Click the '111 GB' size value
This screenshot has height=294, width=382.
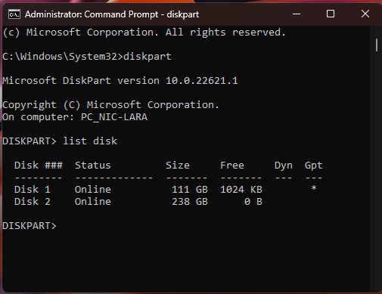pyautogui.click(x=190, y=190)
